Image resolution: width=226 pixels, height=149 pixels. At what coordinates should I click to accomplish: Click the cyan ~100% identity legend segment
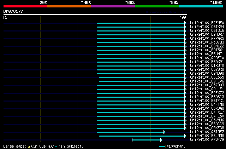click(x=201, y=6)
